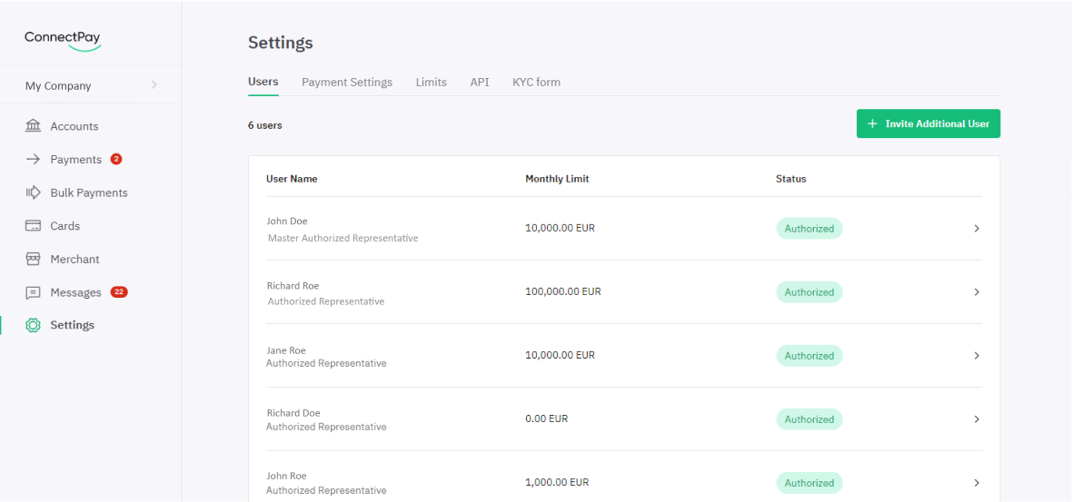Click Master Authorized Representative role text
This screenshot has width=1072, height=502.
point(343,239)
